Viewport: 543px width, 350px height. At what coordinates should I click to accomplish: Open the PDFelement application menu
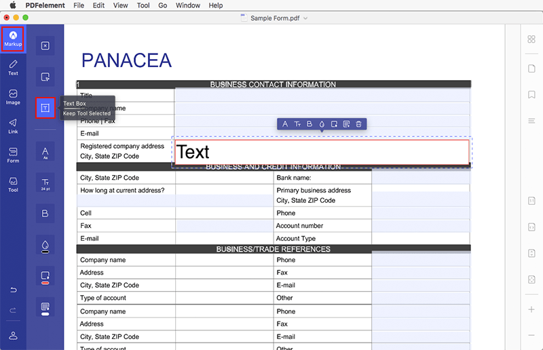45,5
